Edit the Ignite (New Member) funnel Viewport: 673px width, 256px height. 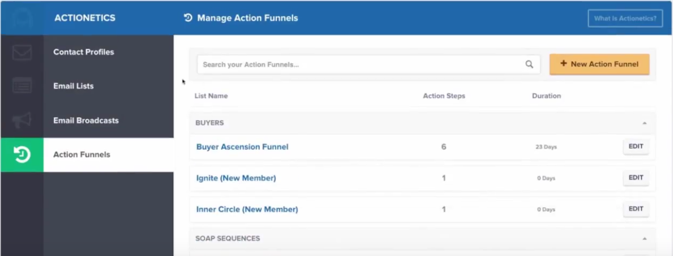pyautogui.click(x=636, y=178)
